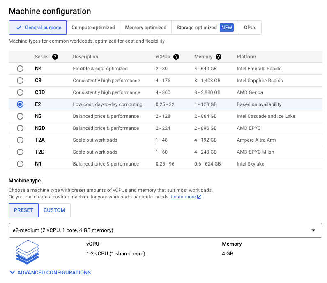Expand Advanced Configurations section
This screenshot has width=327, height=283.
[x=50, y=272]
